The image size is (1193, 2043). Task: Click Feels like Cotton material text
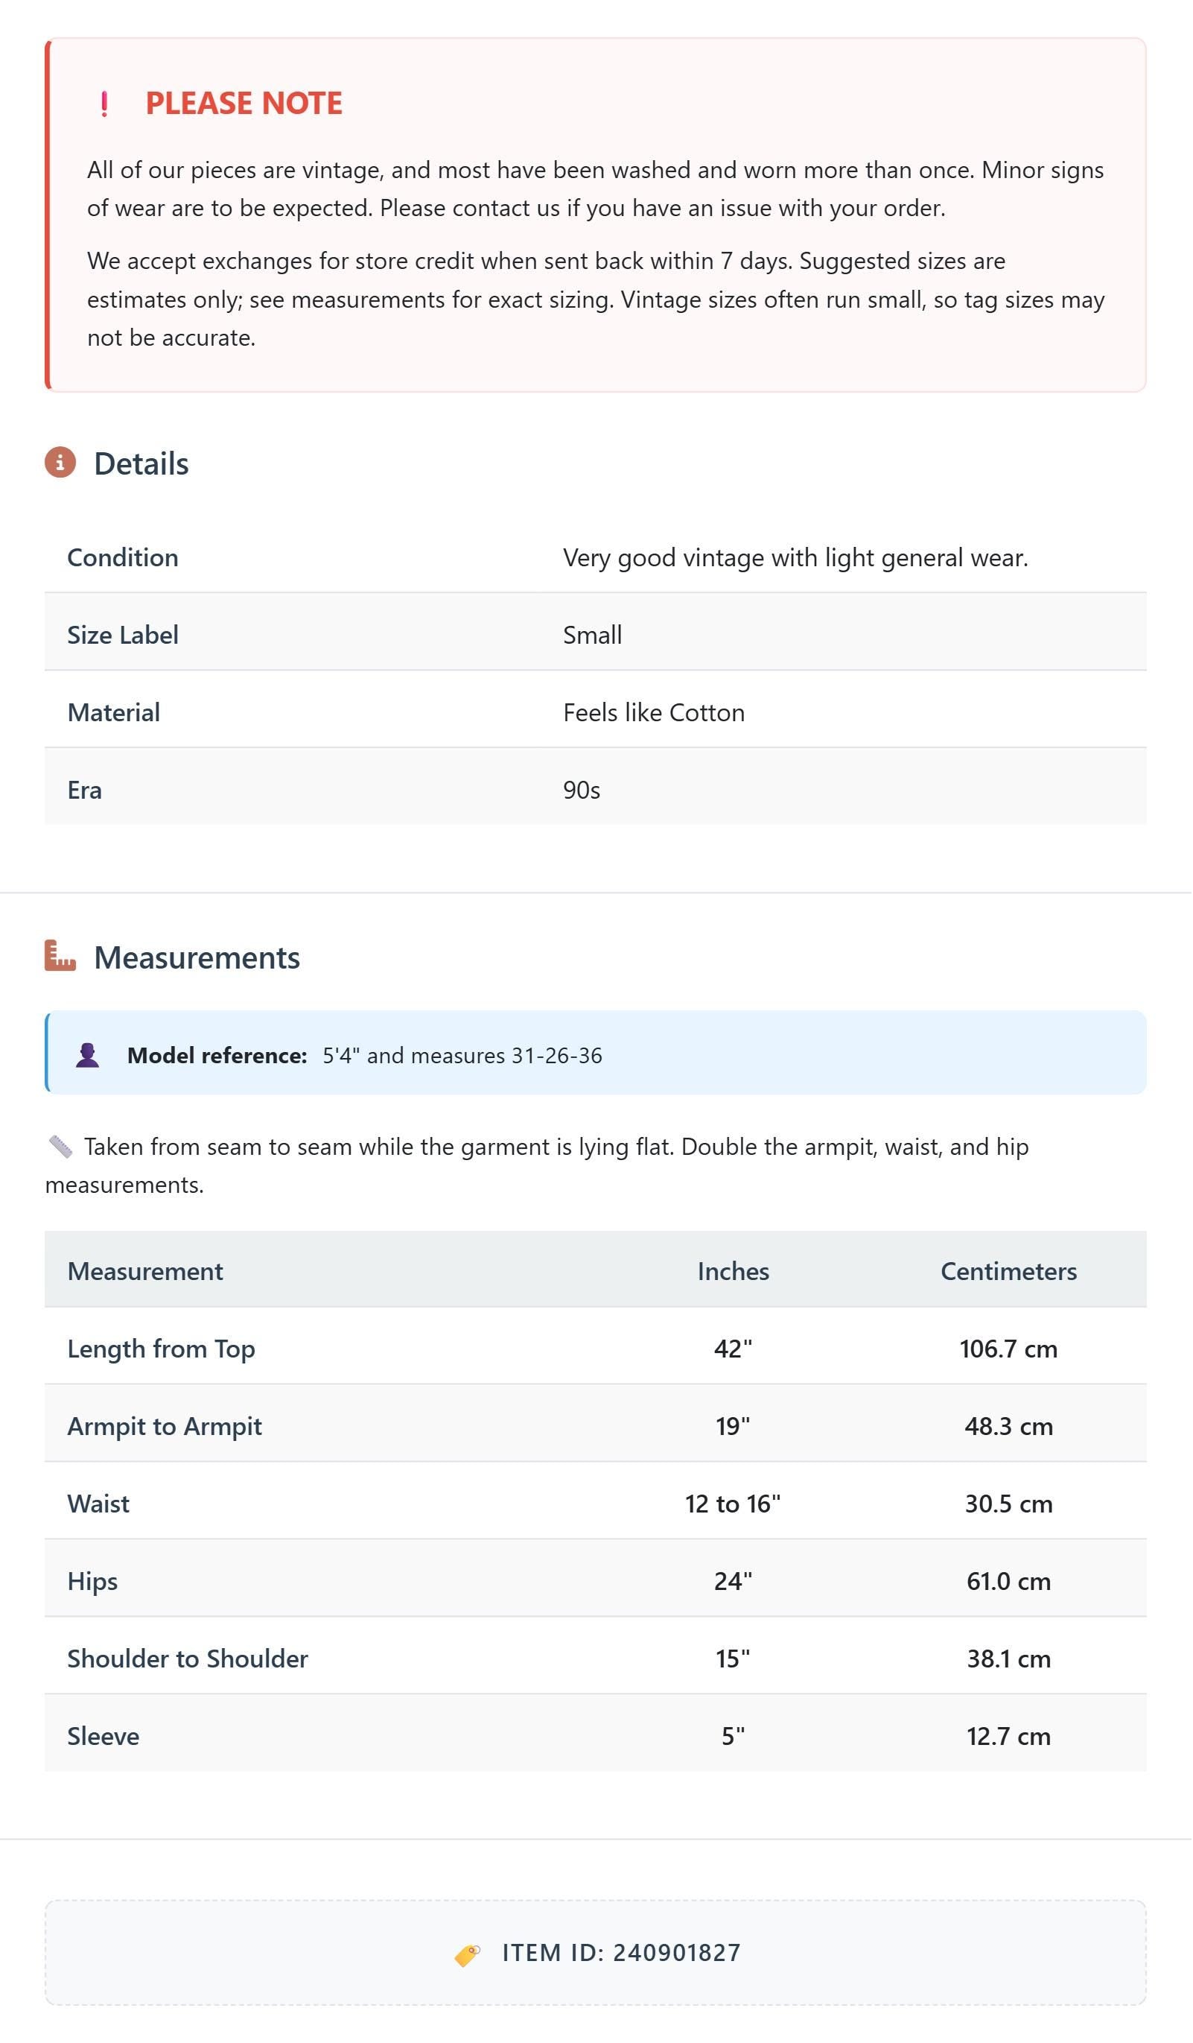654,712
